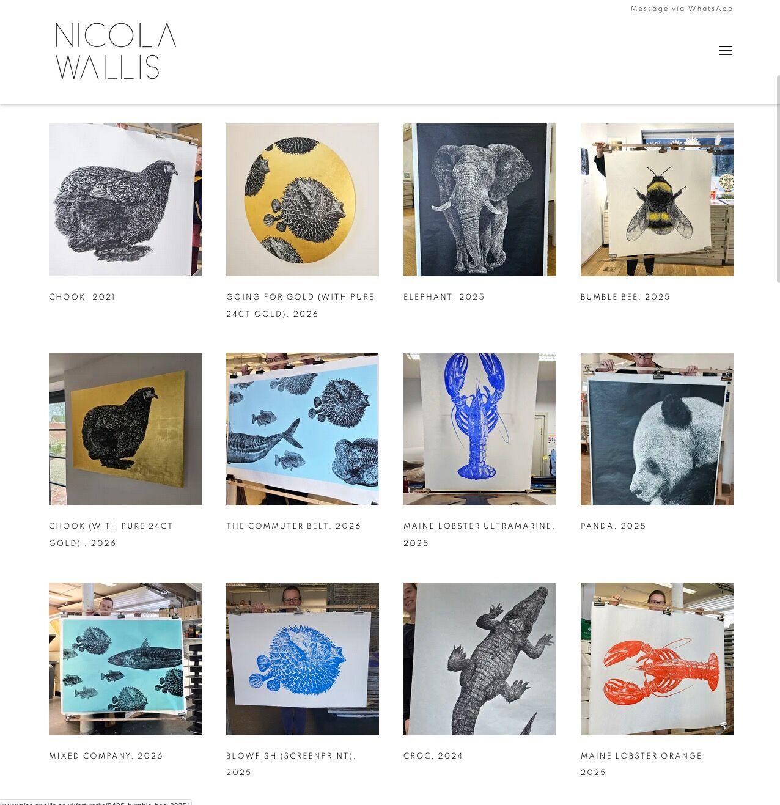Click the 'Croc, 2024' caption link
This screenshot has height=805, width=780.
[x=433, y=756]
